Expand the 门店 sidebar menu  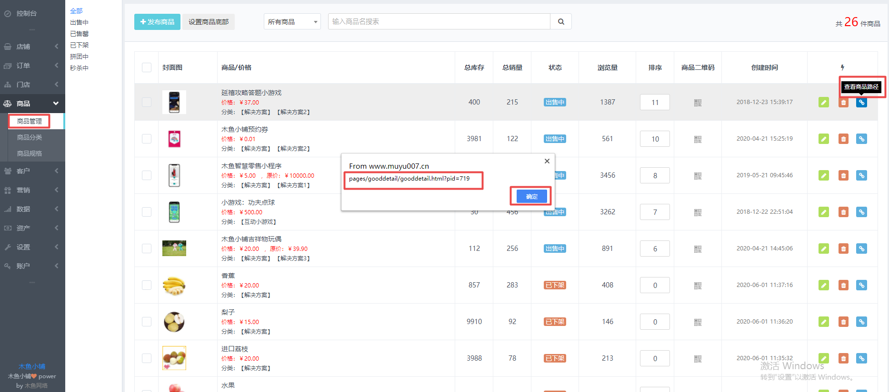[x=32, y=85]
